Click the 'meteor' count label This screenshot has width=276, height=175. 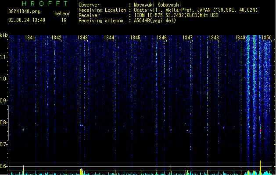click(62, 14)
